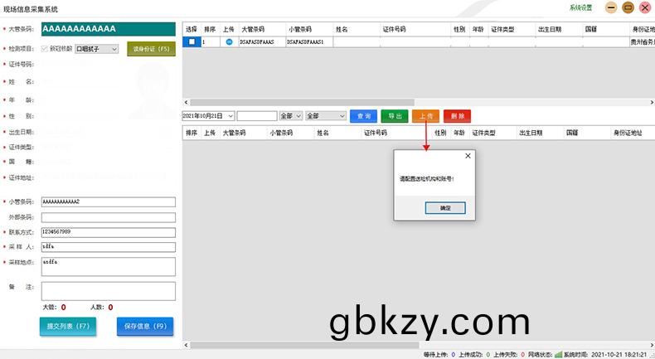Click the blue upload status icon in row 1
This screenshot has width=655, height=359.
click(230, 41)
